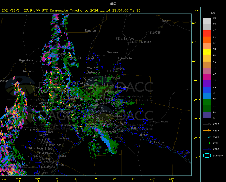Click the 'TUNUYAN' map label
Screen dimensions: 226x182
coord(58,165)
